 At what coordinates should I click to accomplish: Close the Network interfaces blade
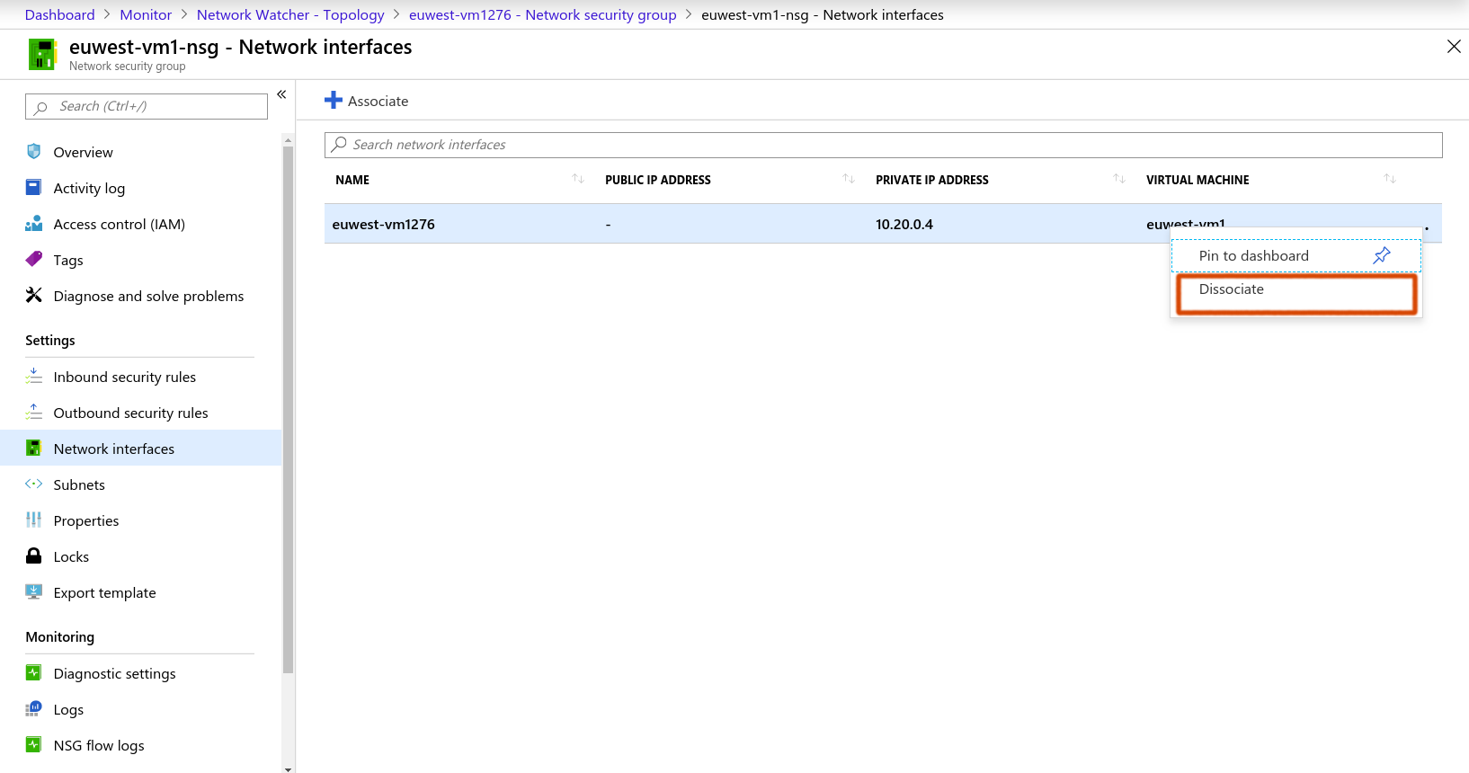coord(1453,46)
